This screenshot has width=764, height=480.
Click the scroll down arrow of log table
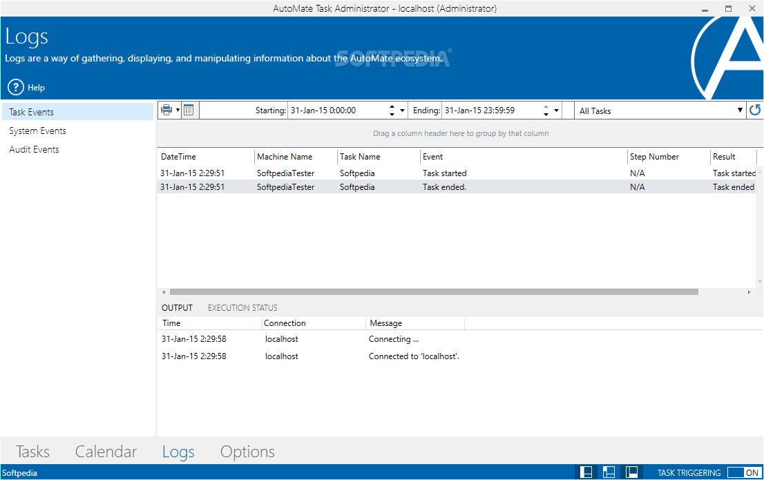[760, 282]
